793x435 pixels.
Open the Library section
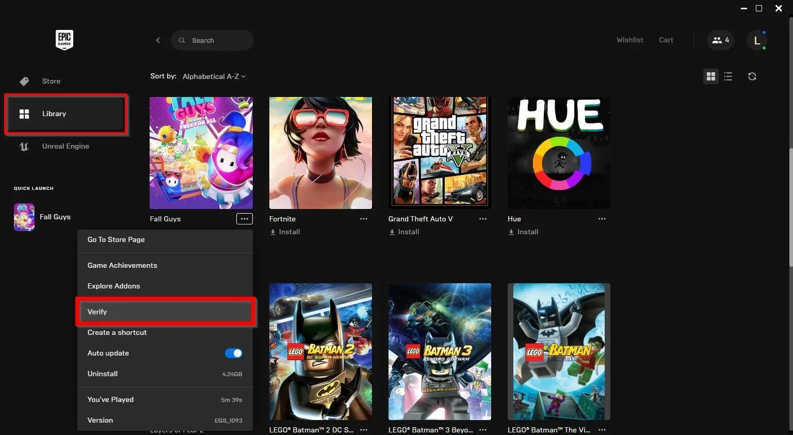coord(65,114)
